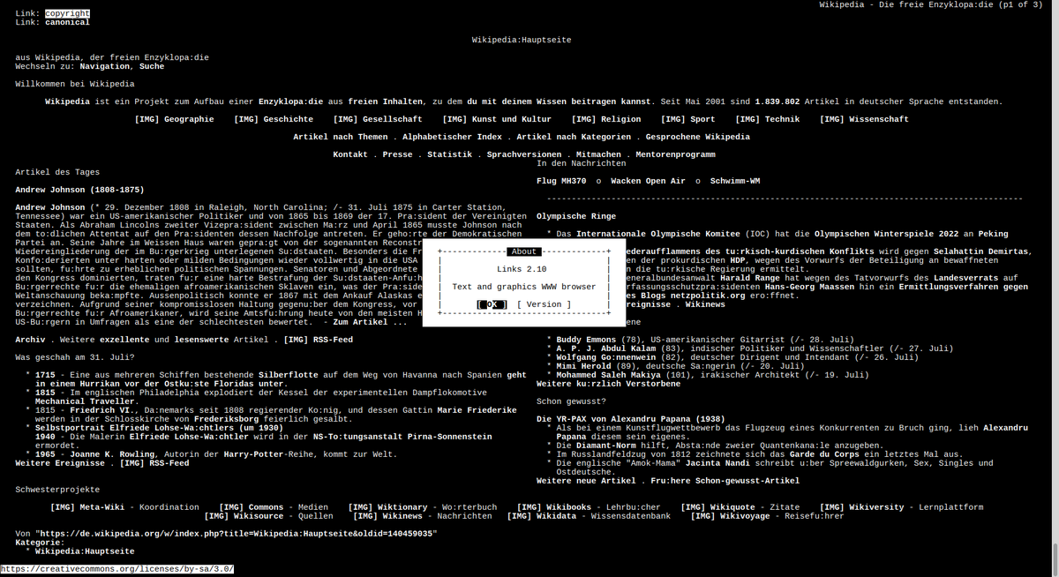Image resolution: width=1059 pixels, height=577 pixels.
Task: Open the Mechanical Traveller link
Action: tap(85, 401)
